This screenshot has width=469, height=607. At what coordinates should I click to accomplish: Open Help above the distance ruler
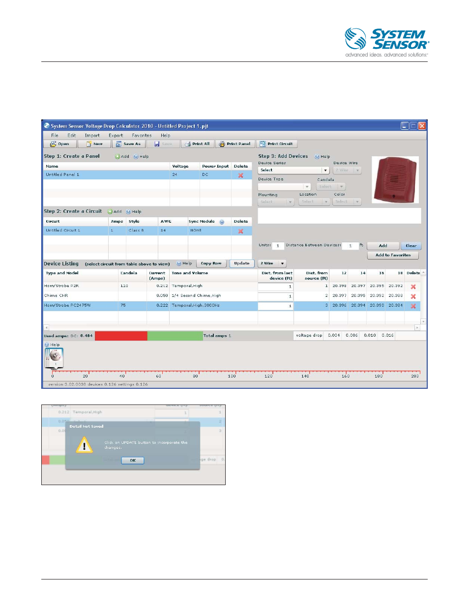[x=52, y=345]
